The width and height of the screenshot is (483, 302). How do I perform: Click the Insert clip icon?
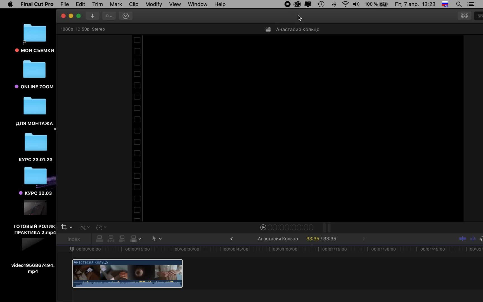[x=111, y=239]
